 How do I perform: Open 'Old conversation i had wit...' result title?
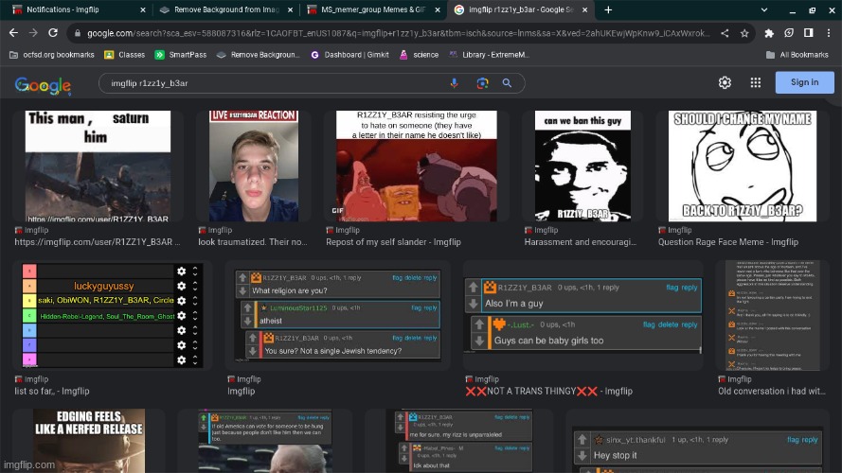(x=772, y=391)
